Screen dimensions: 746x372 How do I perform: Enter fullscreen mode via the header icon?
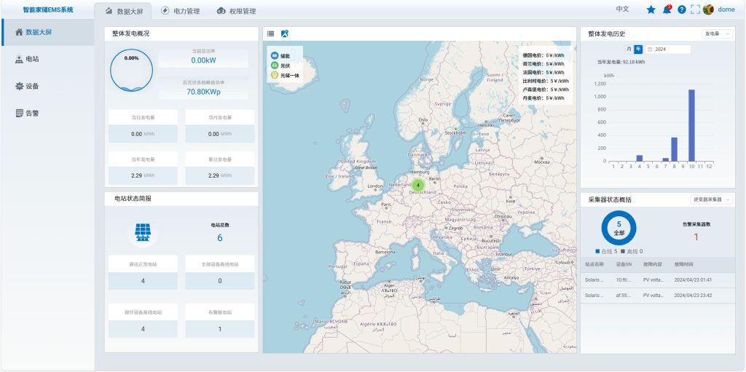(695, 9)
